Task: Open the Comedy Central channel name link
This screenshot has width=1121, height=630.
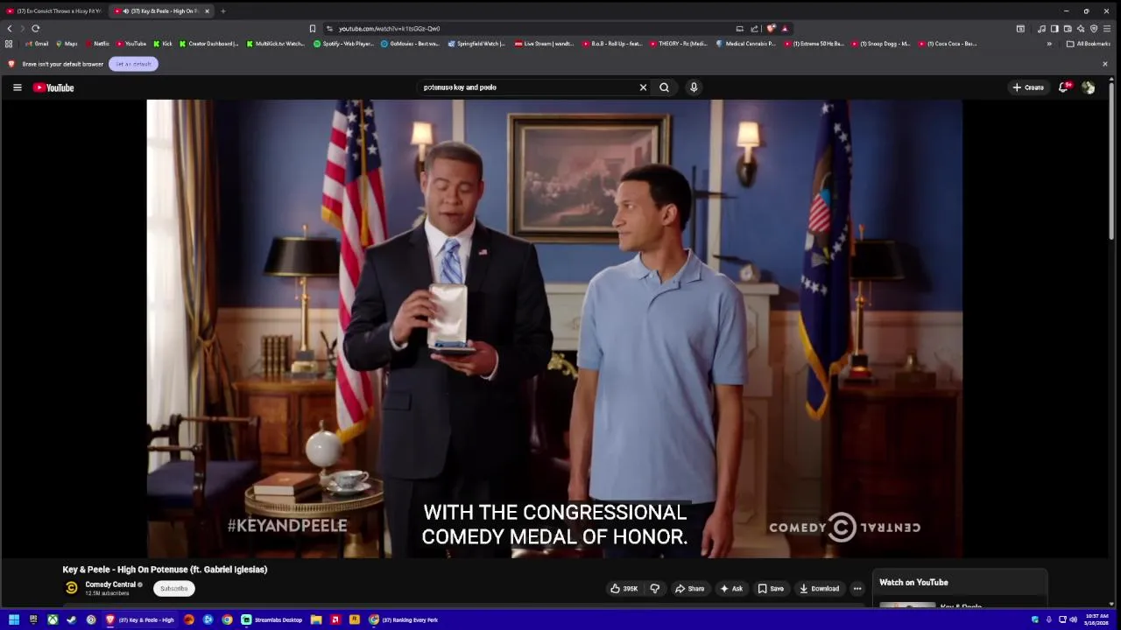Action: coord(110,584)
